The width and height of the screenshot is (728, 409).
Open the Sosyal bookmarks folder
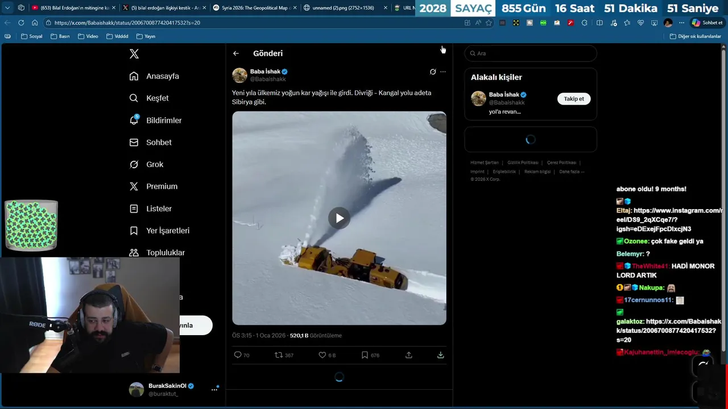coord(32,36)
